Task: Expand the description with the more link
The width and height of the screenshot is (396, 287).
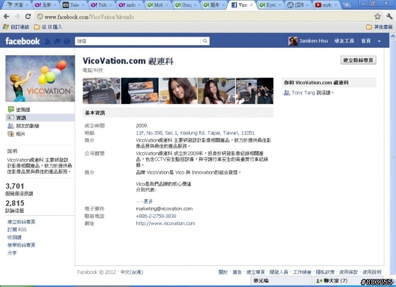Action: pyautogui.click(x=148, y=201)
